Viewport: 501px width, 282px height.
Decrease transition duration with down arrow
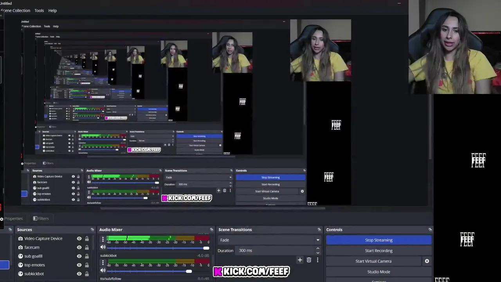(318, 253)
